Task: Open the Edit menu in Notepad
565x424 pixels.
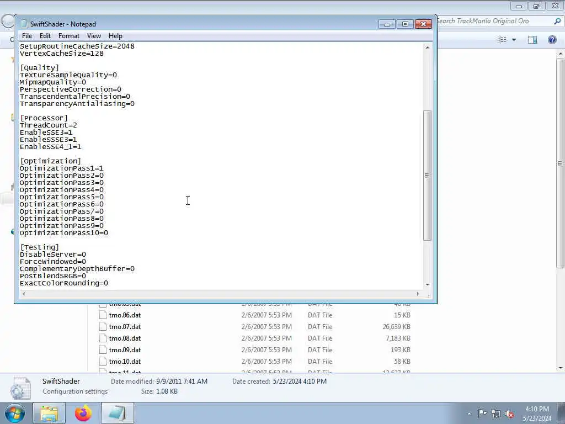Action: [45, 36]
